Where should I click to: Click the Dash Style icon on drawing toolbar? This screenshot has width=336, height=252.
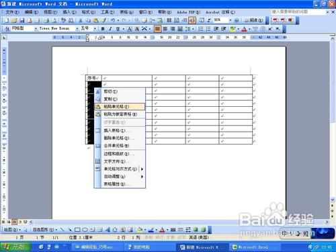click(x=181, y=230)
